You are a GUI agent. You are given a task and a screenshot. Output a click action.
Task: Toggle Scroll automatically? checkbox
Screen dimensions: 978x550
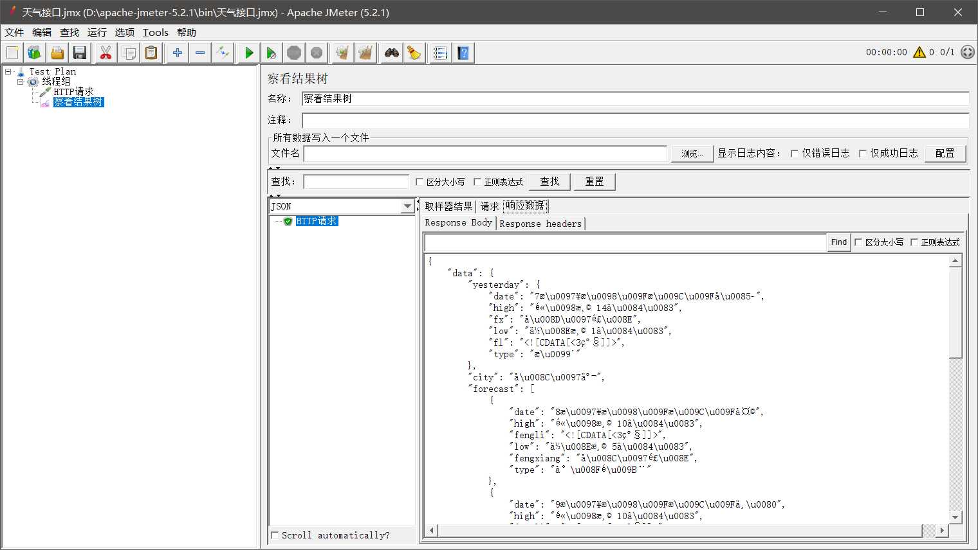coord(275,535)
